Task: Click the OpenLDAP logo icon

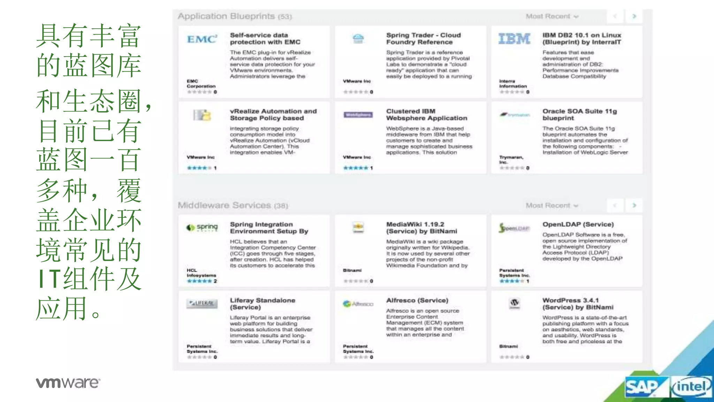Action: coord(514,228)
